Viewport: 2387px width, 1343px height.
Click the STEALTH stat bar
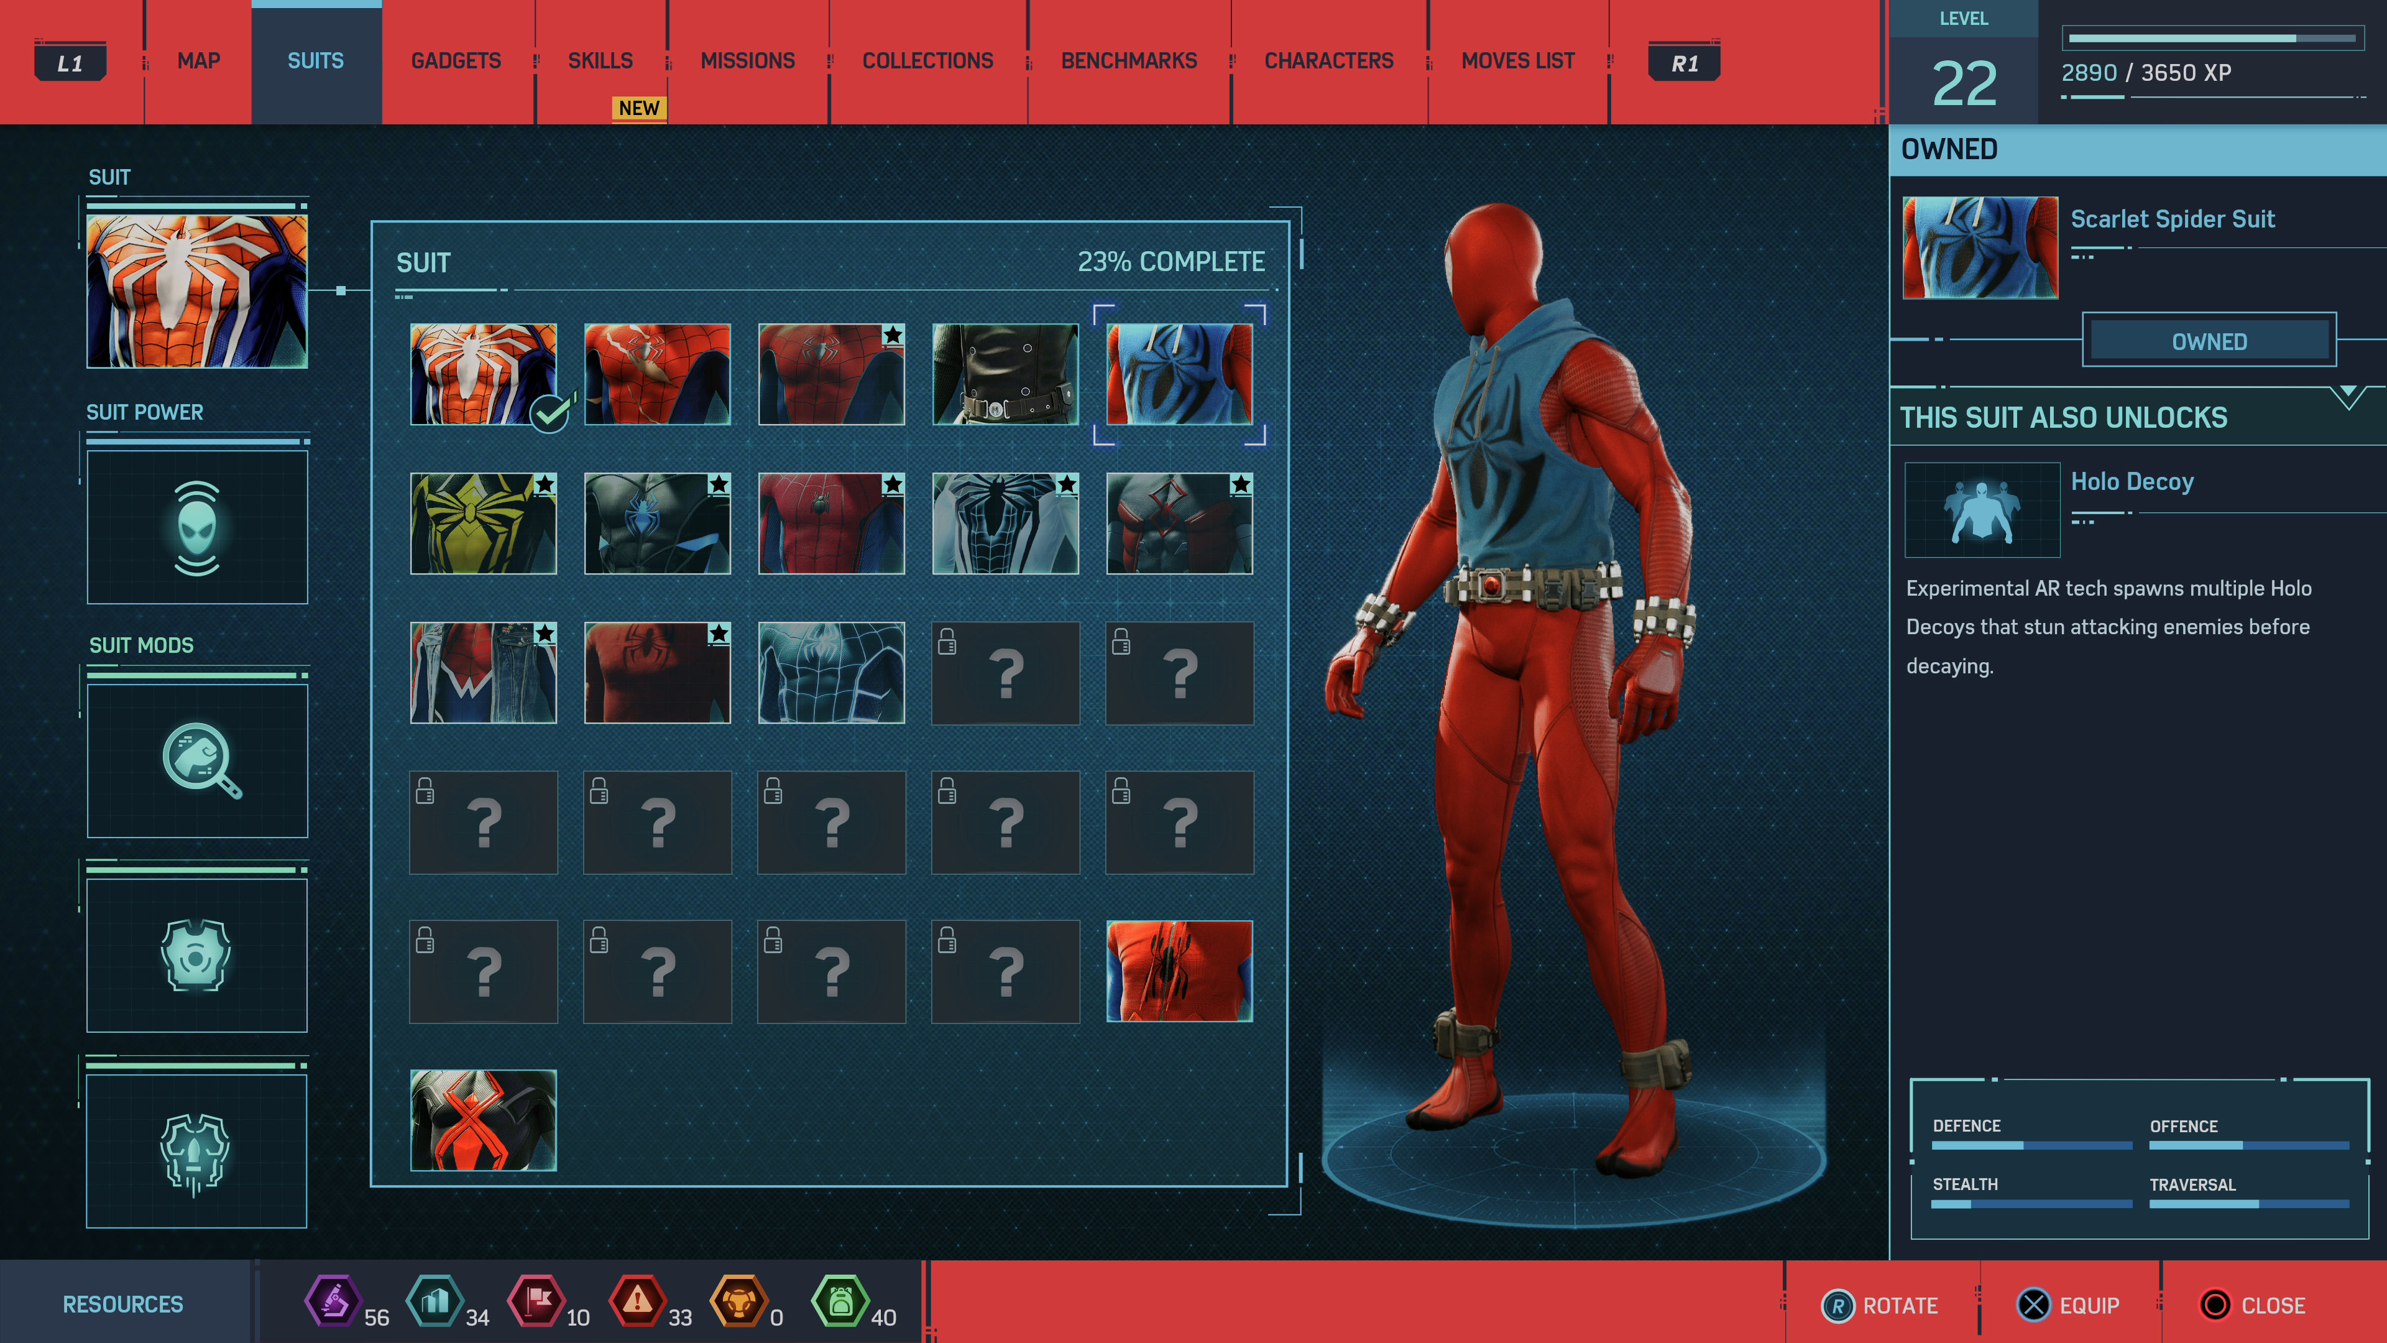point(2032,1204)
